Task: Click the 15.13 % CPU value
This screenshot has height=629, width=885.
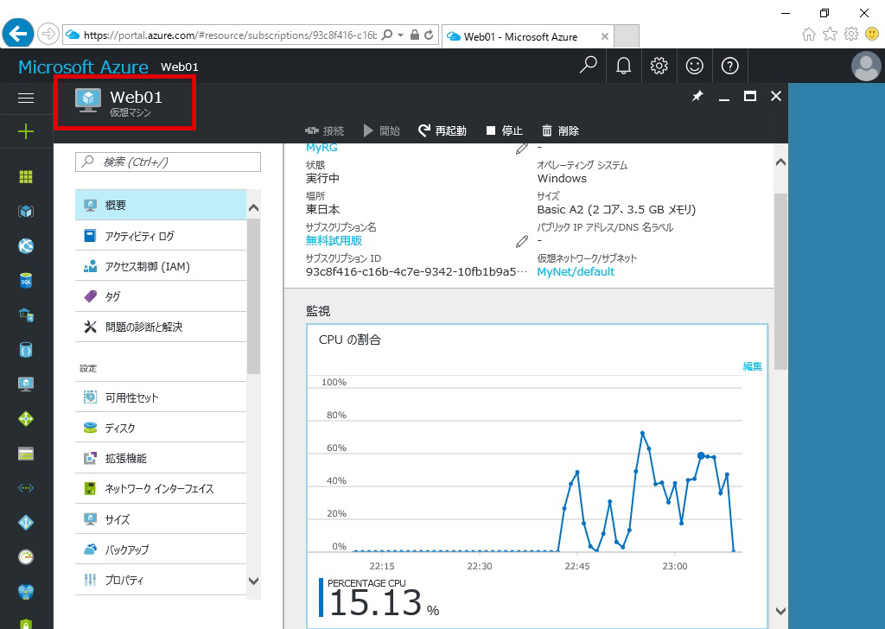Action: (384, 602)
